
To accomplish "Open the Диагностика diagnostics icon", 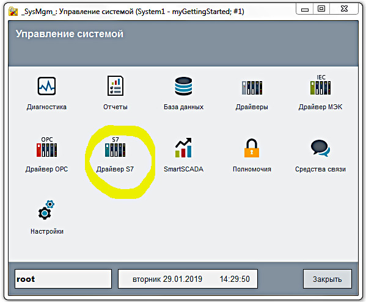I will 46,86.
